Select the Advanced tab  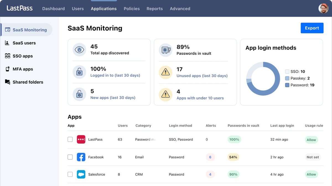click(180, 9)
